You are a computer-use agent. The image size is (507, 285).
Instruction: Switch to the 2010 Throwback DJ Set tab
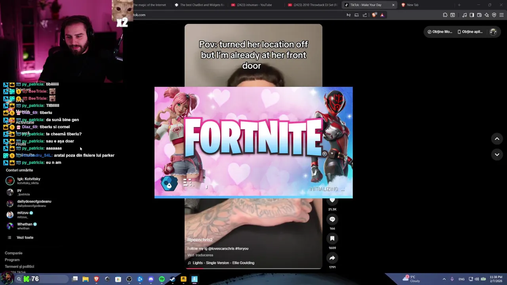pos(313,5)
